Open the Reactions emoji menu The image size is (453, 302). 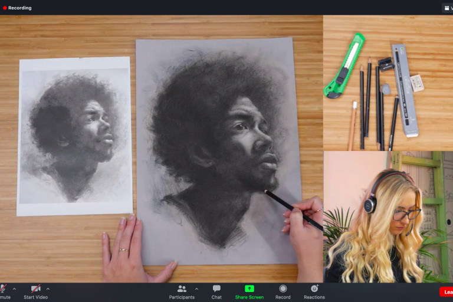click(314, 289)
